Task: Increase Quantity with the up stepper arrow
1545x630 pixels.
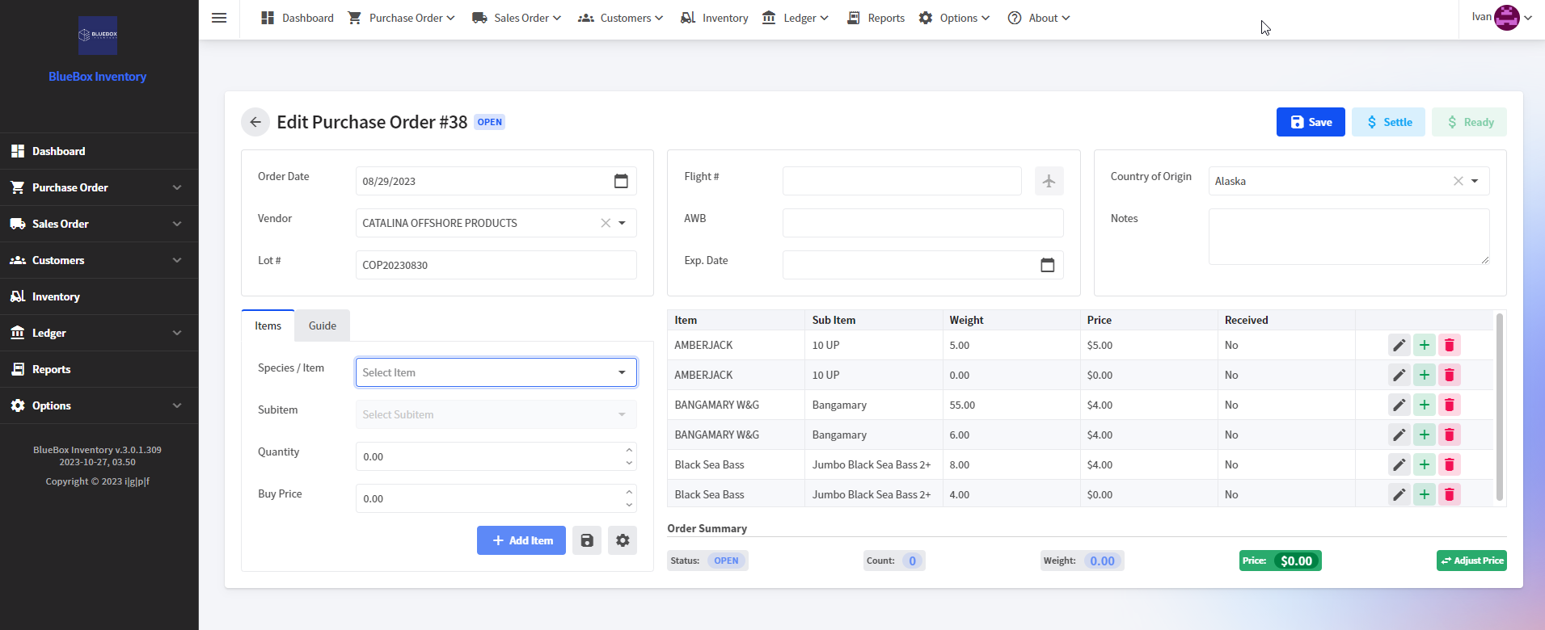Action: click(x=629, y=450)
